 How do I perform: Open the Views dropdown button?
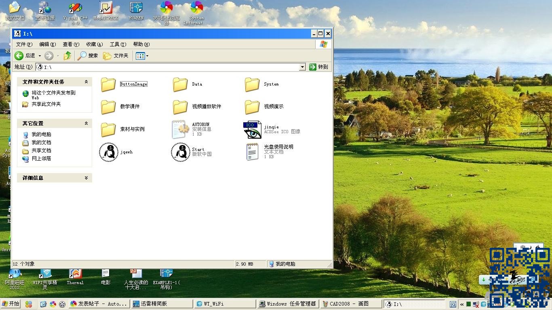[142, 56]
